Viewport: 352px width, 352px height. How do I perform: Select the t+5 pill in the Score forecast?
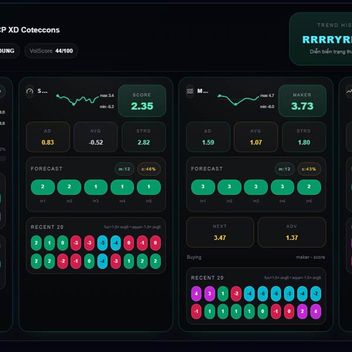tap(149, 187)
